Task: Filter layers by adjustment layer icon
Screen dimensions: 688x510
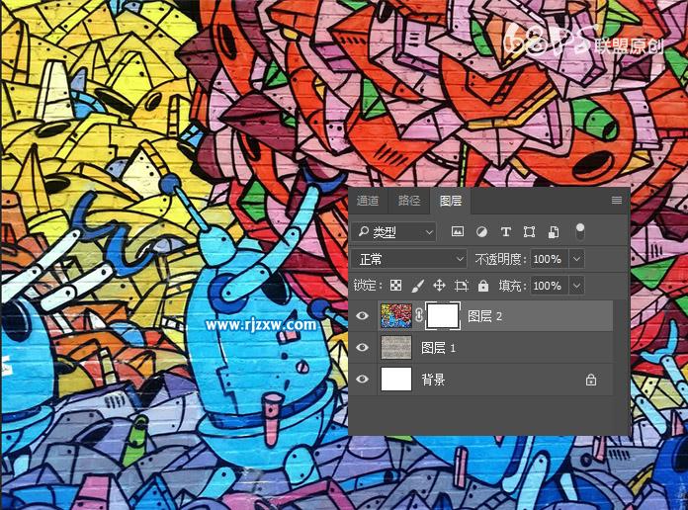Action: click(481, 231)
